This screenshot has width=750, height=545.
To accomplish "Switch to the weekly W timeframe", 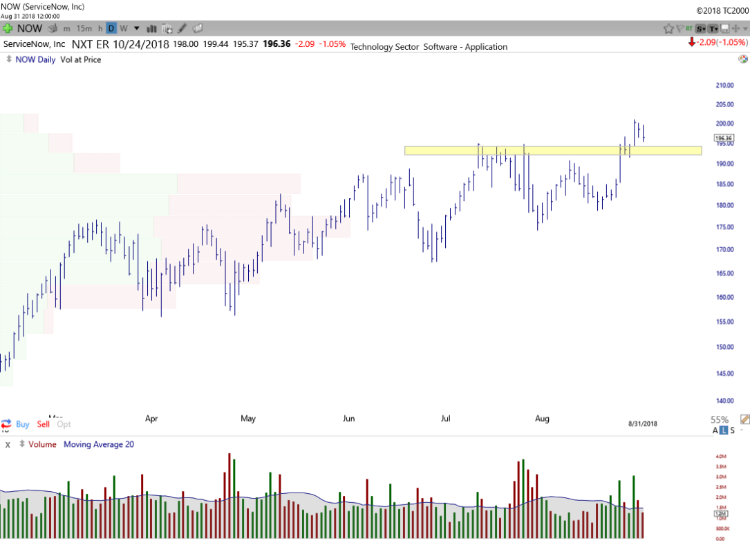I will coord(123,28).
